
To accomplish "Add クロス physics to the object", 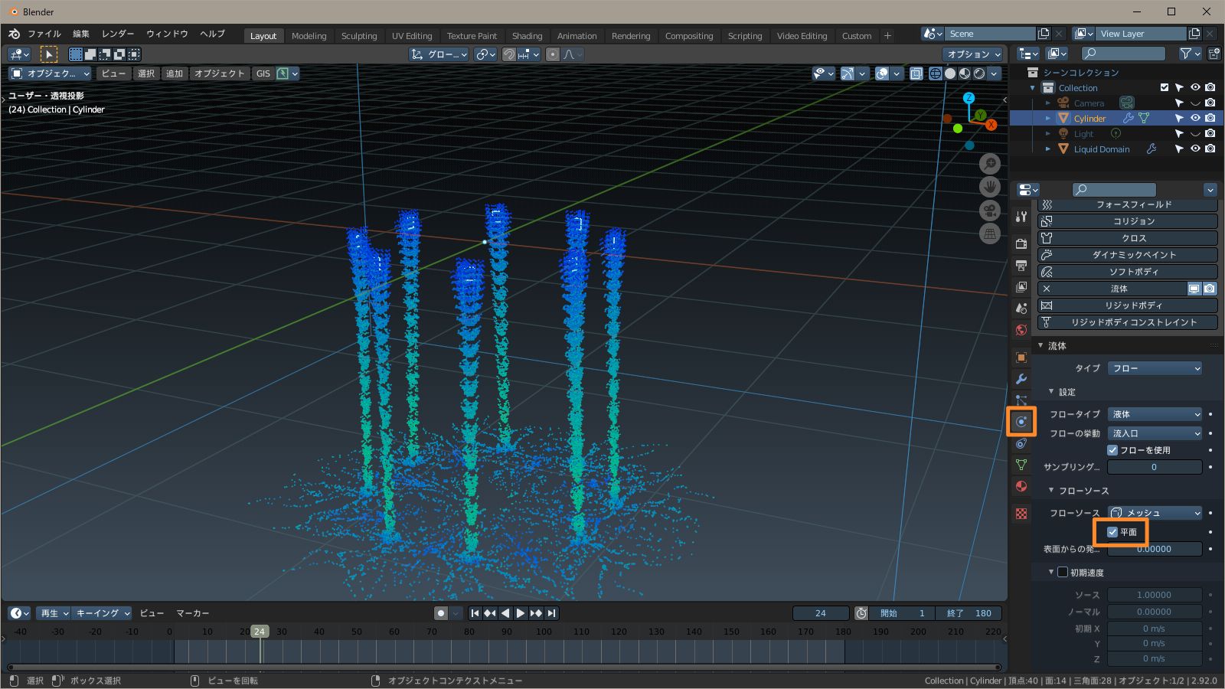I will pos(1128,238).
